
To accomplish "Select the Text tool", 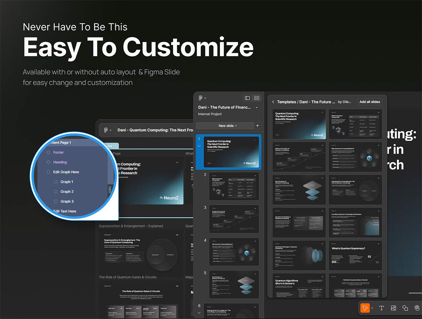I will pos(382,308).
